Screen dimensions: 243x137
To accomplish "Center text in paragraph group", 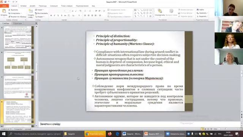I will (88, 15).
